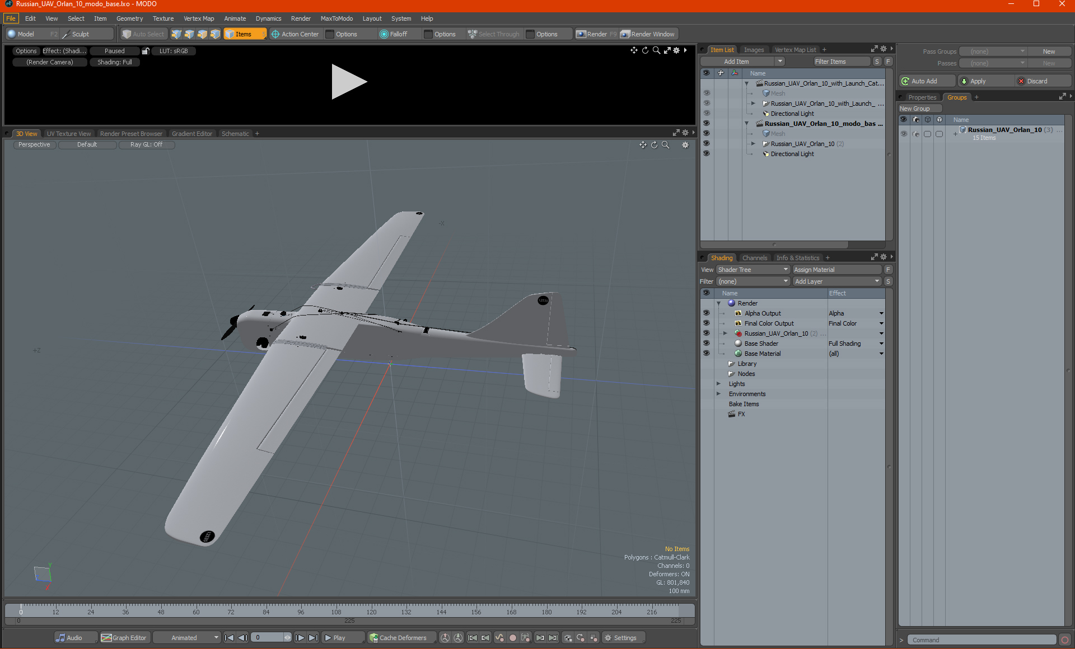Switch to the Images tab

pyautogui.click(x=754, y=50)
